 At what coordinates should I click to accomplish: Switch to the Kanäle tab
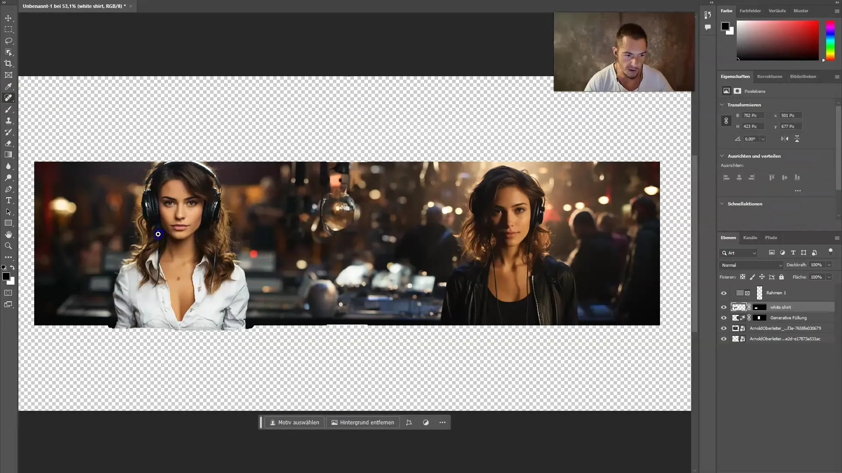pos(750,237)
